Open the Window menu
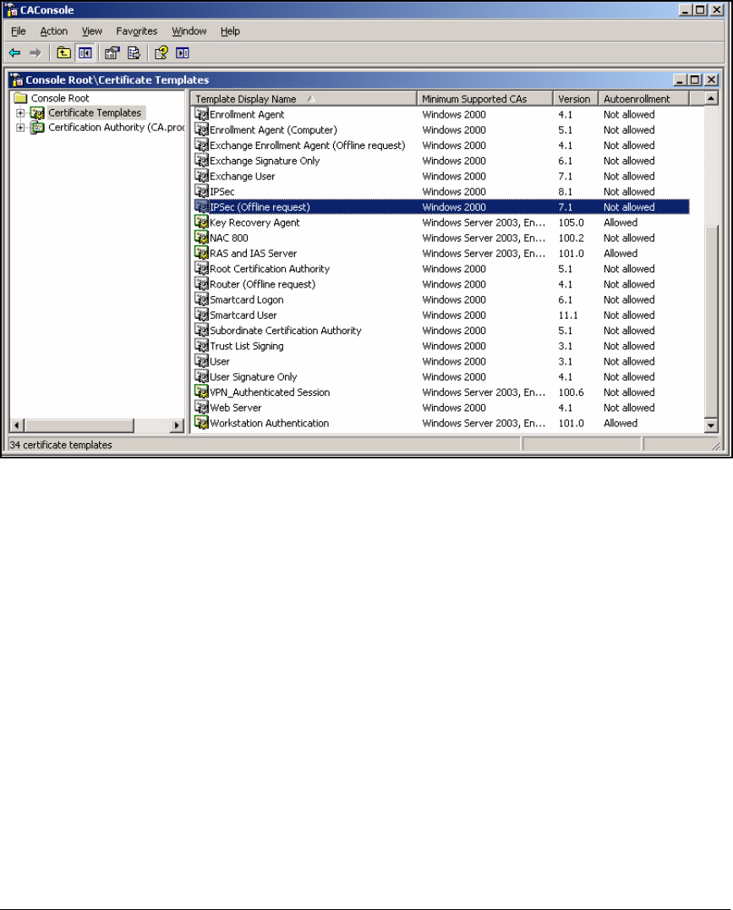Screen dimensions: 733x910 pos(189,31)
